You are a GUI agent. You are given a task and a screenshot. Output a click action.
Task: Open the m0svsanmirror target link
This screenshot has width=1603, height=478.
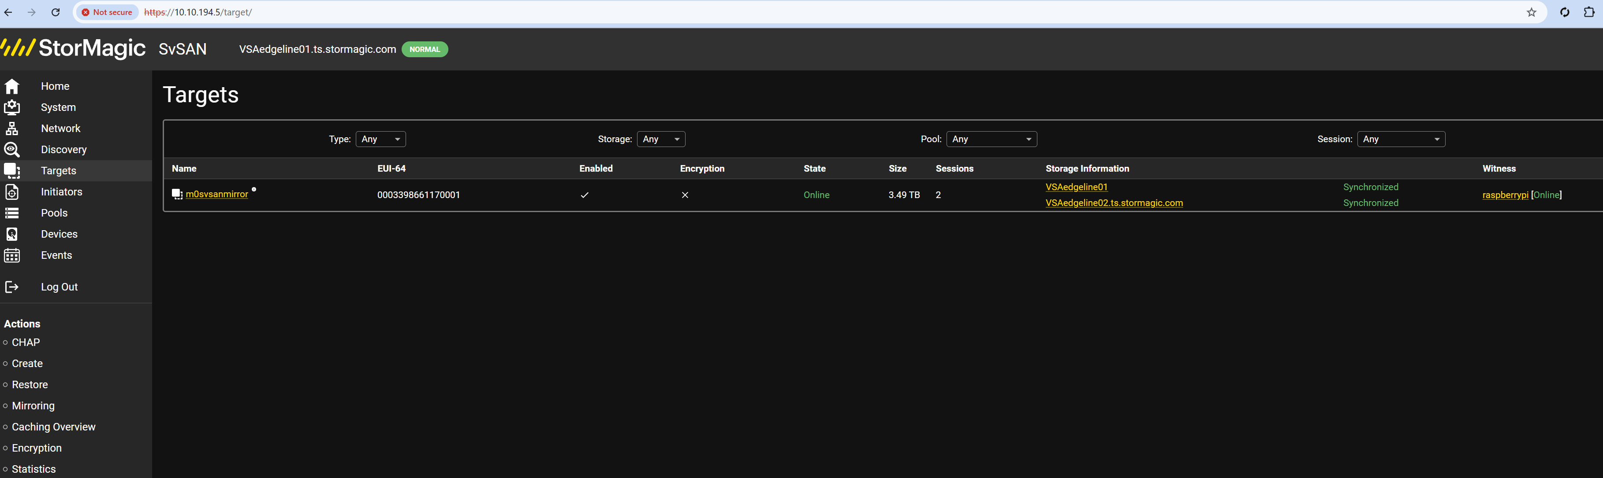coord(217,194)
